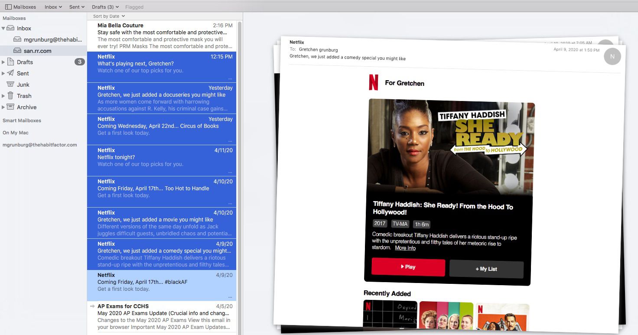The height and width of the screenshot is (335, 638).
Task: Open the Mia Bella Couture email
Action: (x=162, y=36)
